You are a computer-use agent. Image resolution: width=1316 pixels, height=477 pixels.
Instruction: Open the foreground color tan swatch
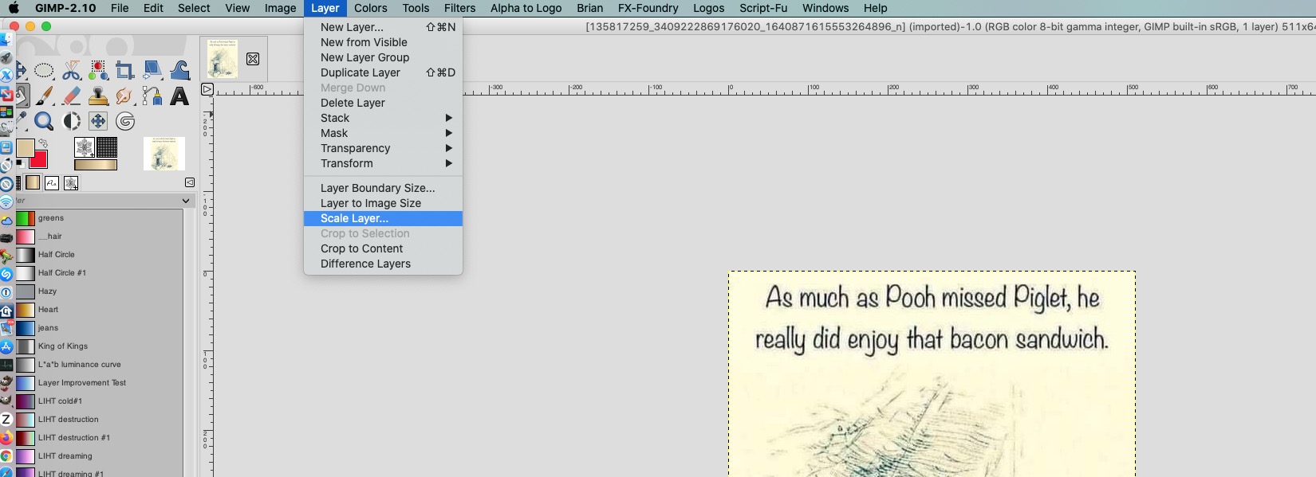[x=26, y=148]
